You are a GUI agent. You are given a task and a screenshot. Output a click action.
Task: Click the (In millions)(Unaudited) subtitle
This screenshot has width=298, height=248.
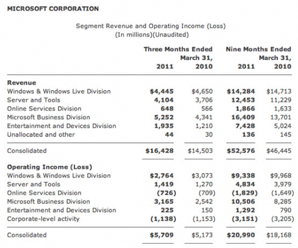click(152, 35)
